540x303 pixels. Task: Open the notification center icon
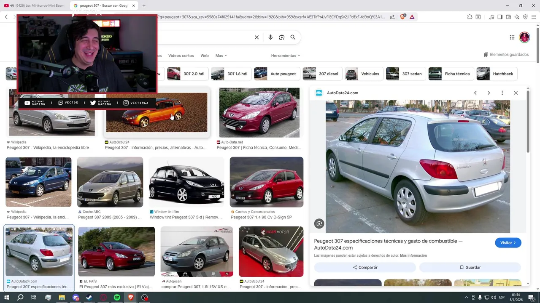click(x=532, y=298)
